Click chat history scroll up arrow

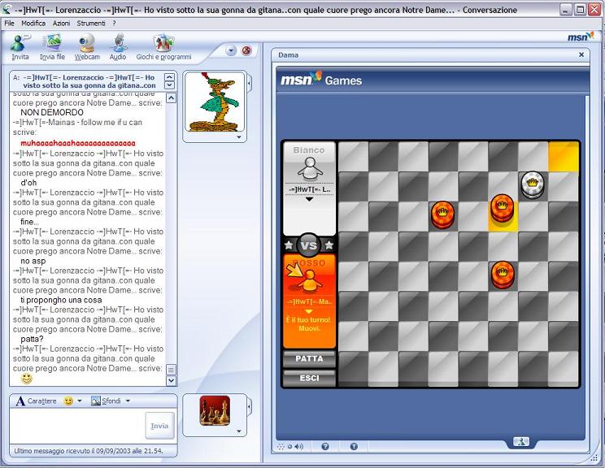tap(171, 98)
